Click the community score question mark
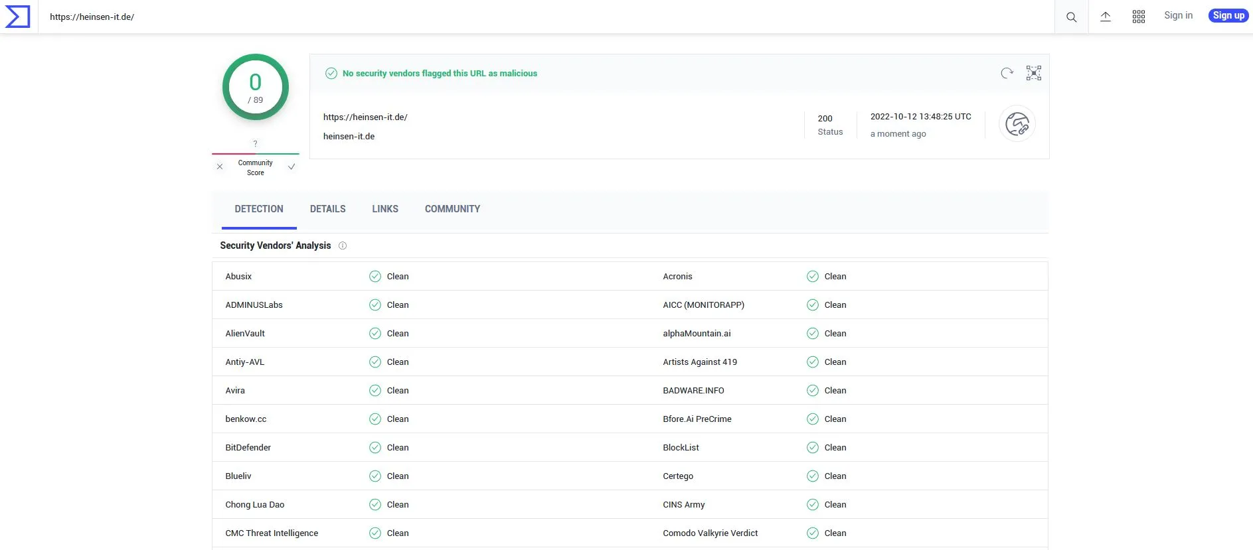 tap(255, 143)
